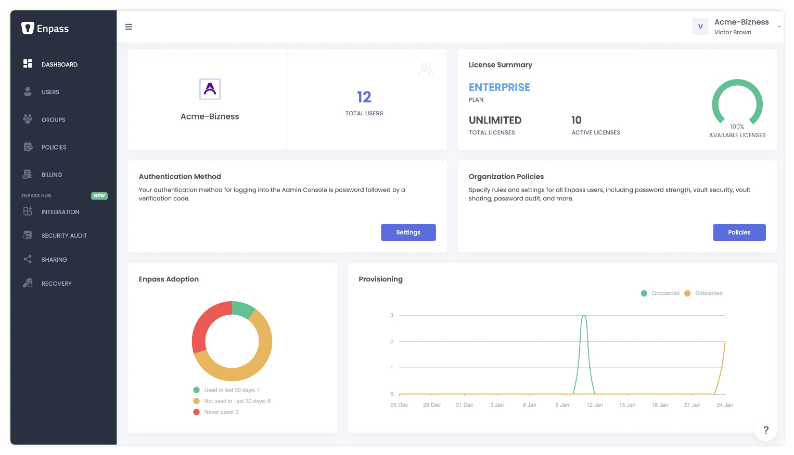Click the hamburger menu to collapse the sidebar
The image size is (794, 455).
point(129,26)
